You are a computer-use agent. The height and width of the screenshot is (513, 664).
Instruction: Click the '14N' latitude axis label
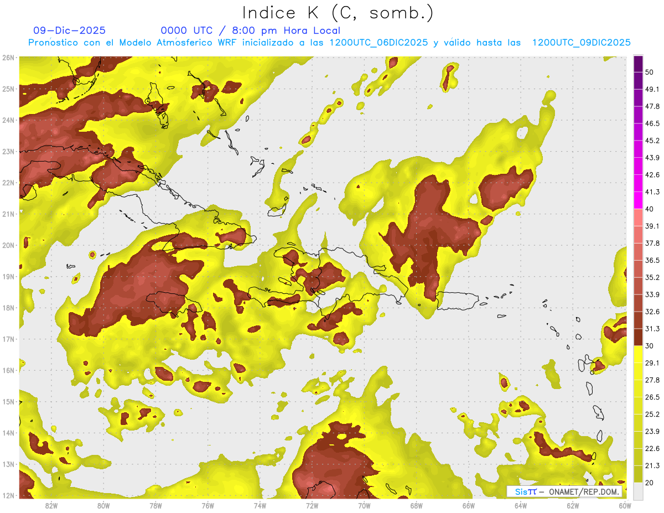pos(8,433)
